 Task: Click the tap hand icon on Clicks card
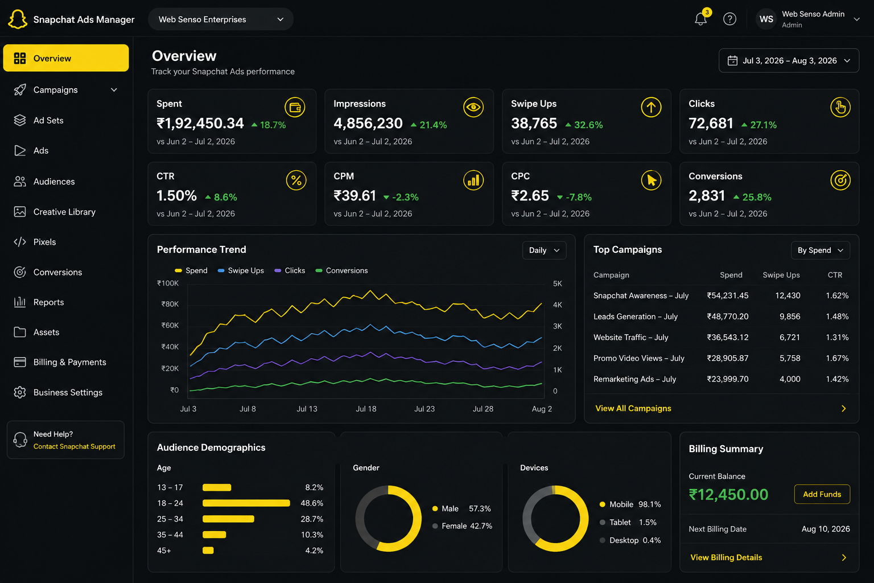coord(840,107)
